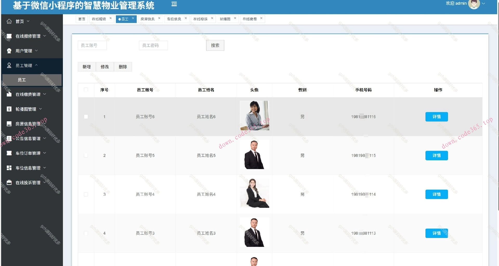The image size is (499, 266).
Task: Click the 员工管理 person icon
Action: click(x=9, y=65)
